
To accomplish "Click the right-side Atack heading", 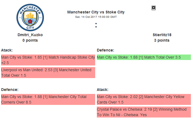I will (x=103, y=90).
